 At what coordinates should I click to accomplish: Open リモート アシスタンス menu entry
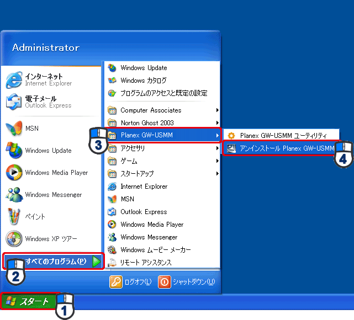[163, 263]
